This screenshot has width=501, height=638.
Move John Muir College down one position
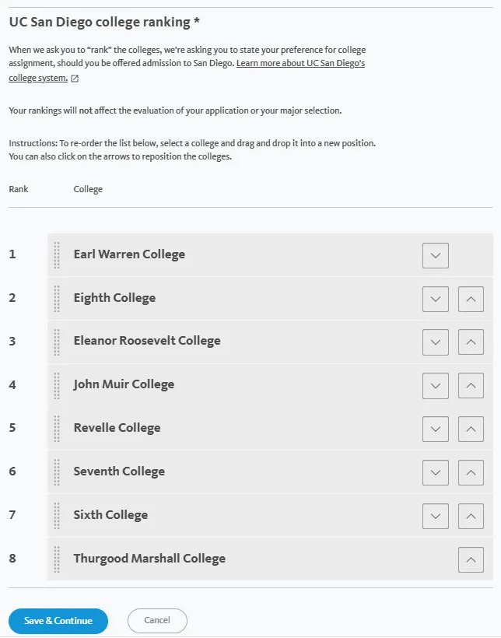(436, 385)
